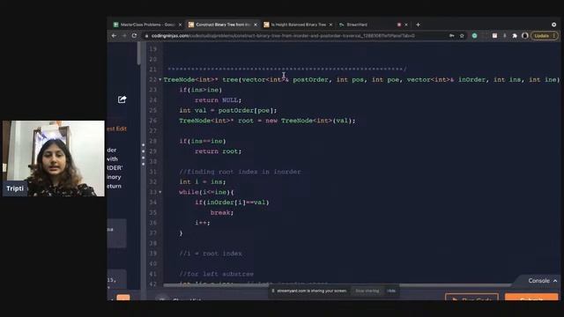Close the Construct Binary Tree tab
Screen dimensions: 564x317
(x=256, y=25)
